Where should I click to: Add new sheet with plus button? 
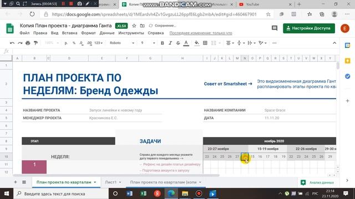coord(16,182)
